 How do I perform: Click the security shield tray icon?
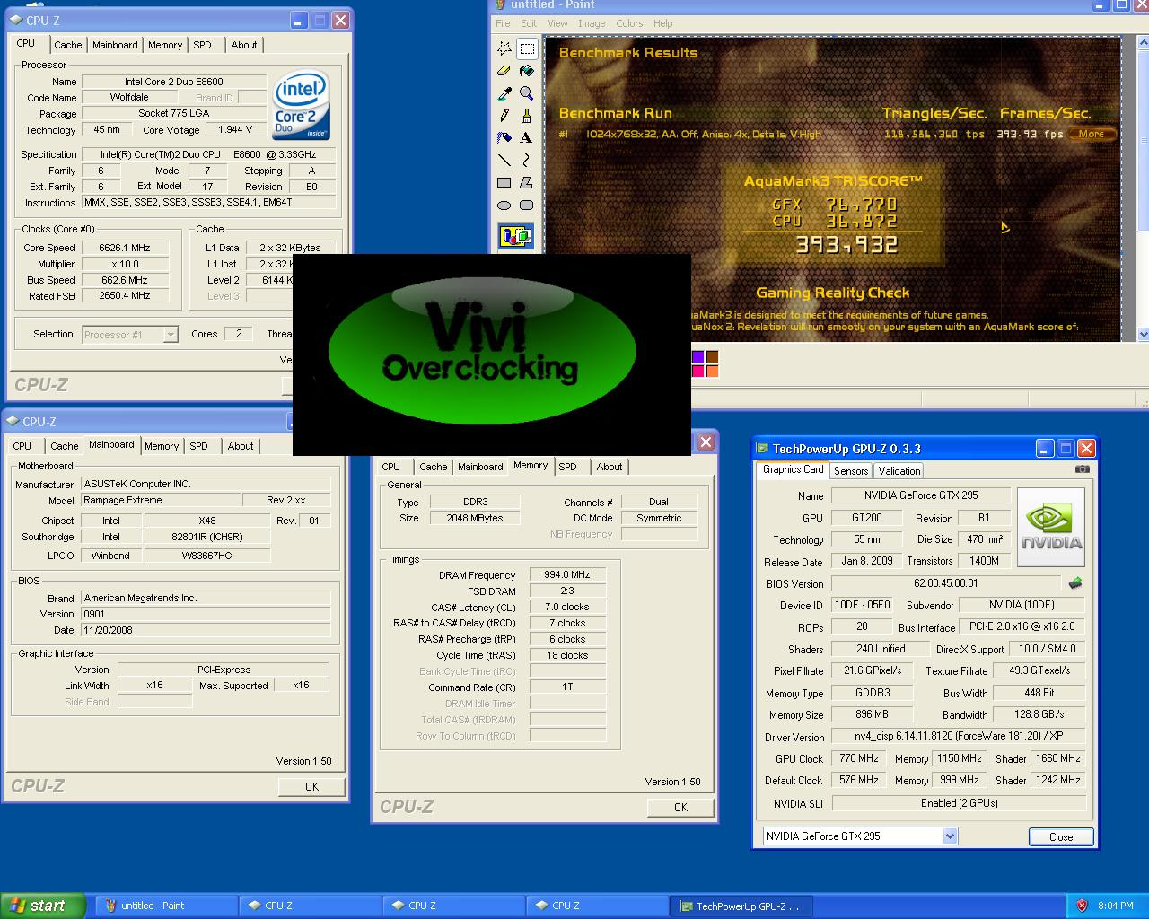(x=1082, y=906)
